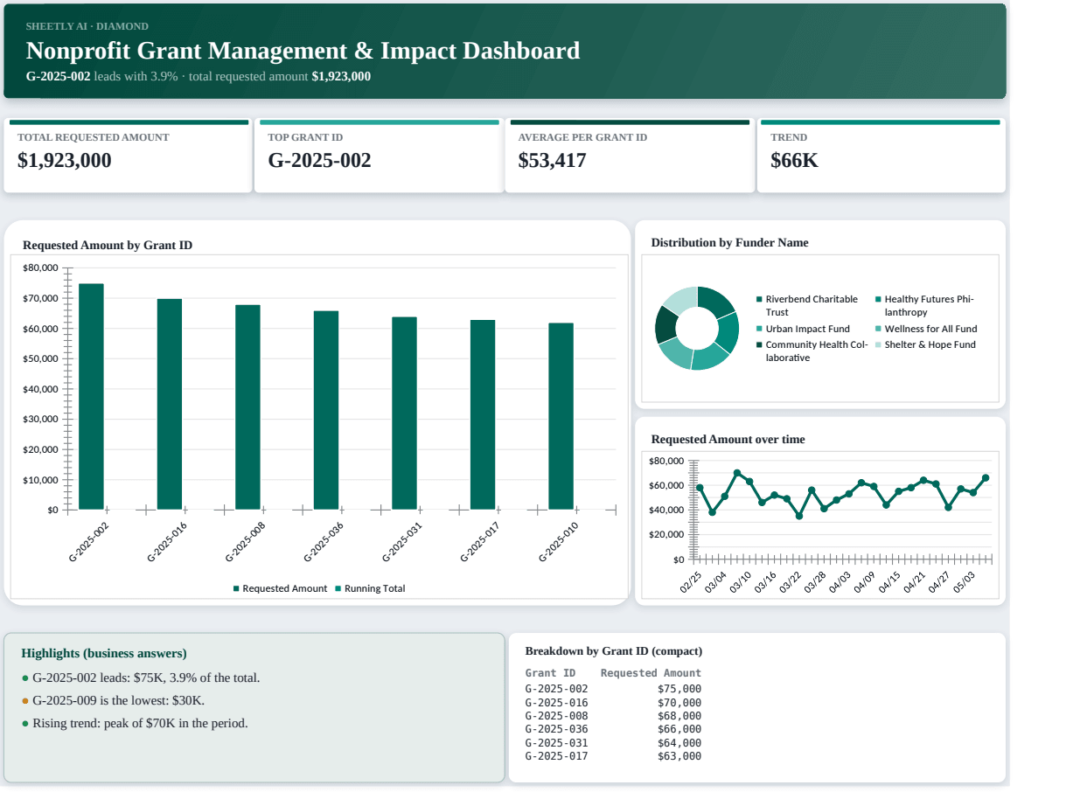Click the Healthy Futures Philanthropy legend swatch
Viewport: 1073px width, 806px height.
tap(878, 300)
